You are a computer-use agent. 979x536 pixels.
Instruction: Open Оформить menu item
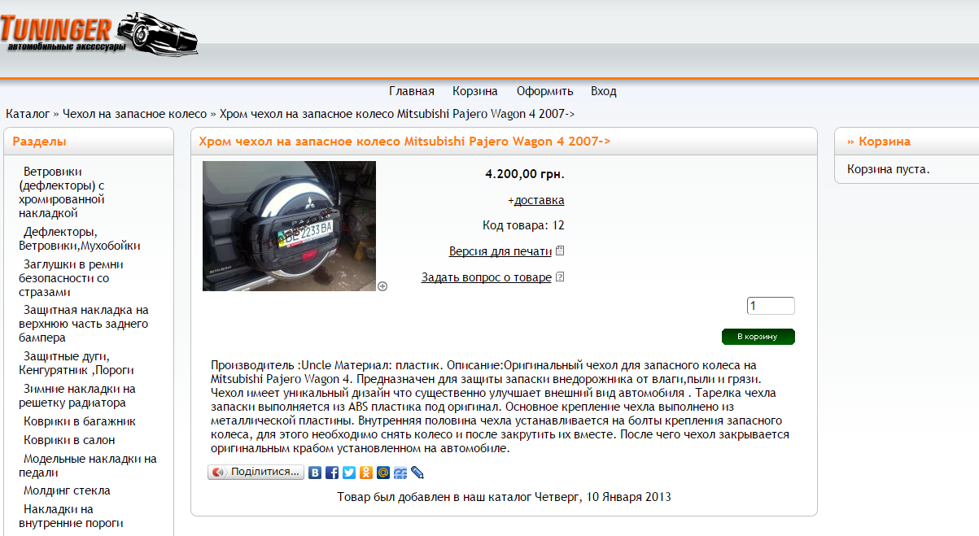544,91
